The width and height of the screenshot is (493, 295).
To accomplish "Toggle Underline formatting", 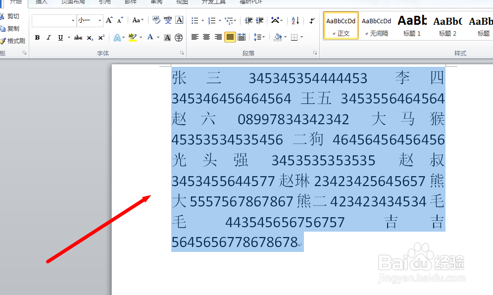I will tap(60, 38).
